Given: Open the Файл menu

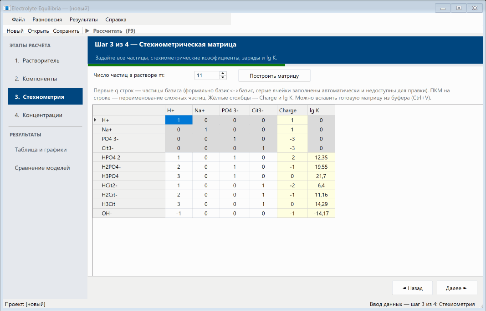Looking at the screenshot, I should (x=18, y=20).
